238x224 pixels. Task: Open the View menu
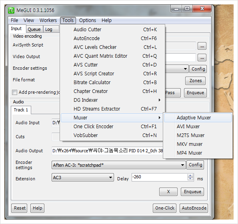29,20
